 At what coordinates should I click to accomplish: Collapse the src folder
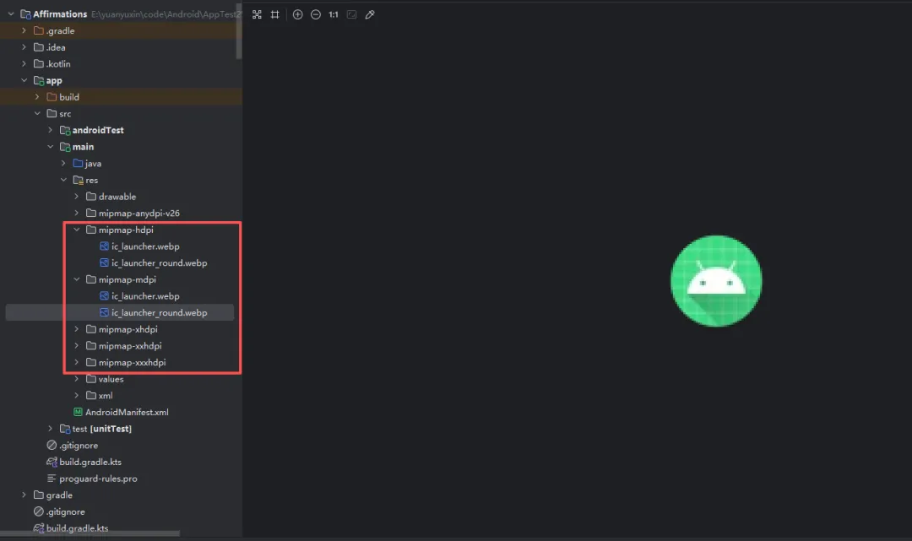(x=37, y=113)
